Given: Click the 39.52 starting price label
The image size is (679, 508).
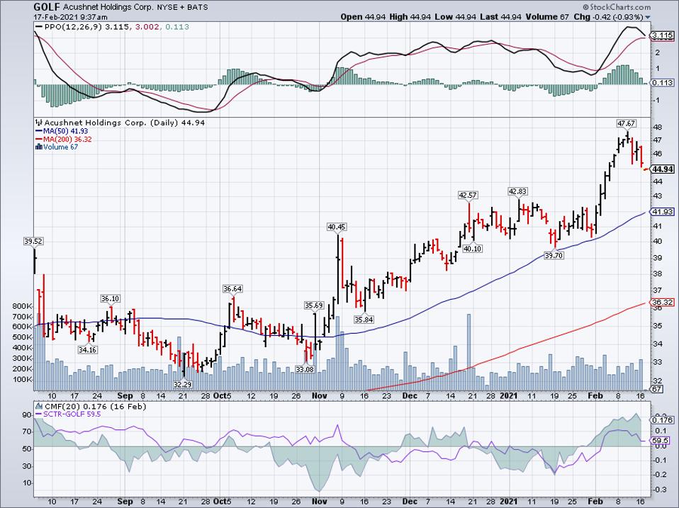Looking at the screenshot, I should pos(33,242).
